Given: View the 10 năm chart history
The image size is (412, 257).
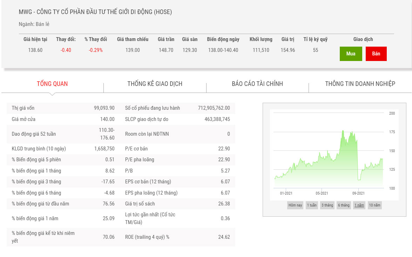Looking at the screenshot, I should (374, 205).
